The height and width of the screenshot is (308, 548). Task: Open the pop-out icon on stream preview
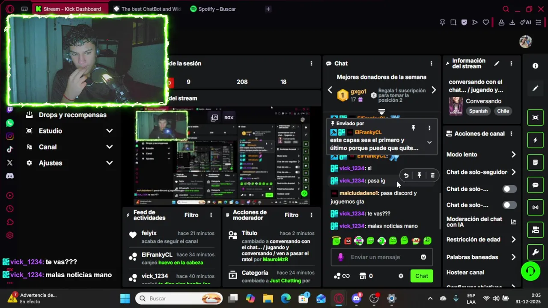(x=214, y=118)
